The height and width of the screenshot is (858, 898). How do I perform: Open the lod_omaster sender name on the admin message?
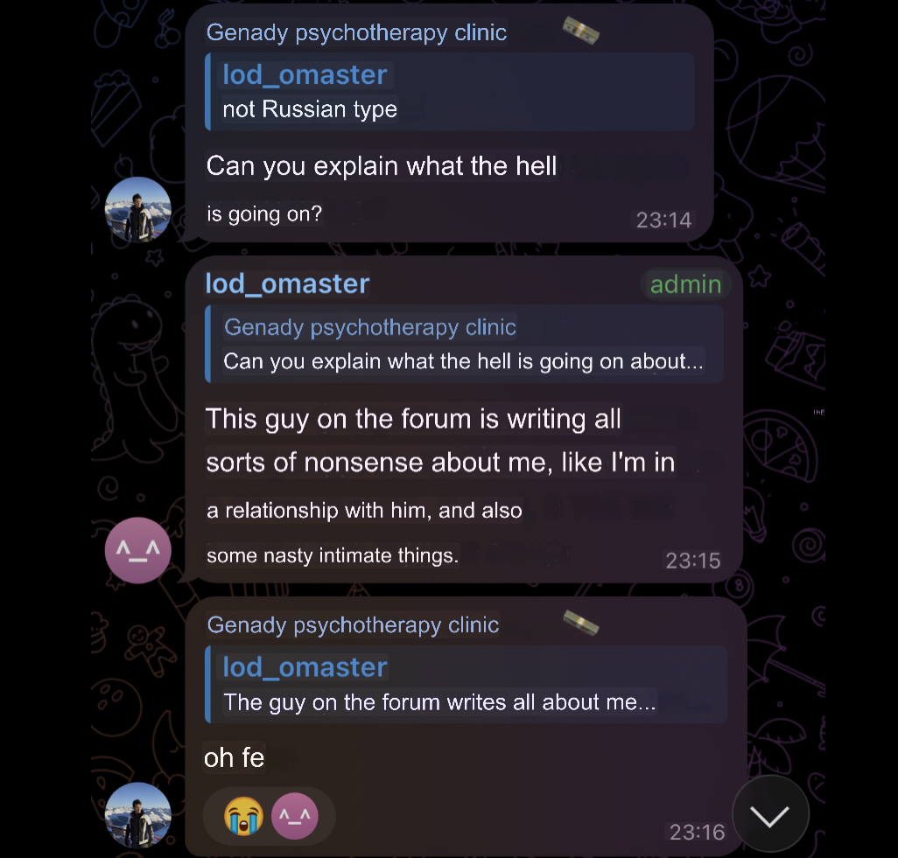(287, 284)
